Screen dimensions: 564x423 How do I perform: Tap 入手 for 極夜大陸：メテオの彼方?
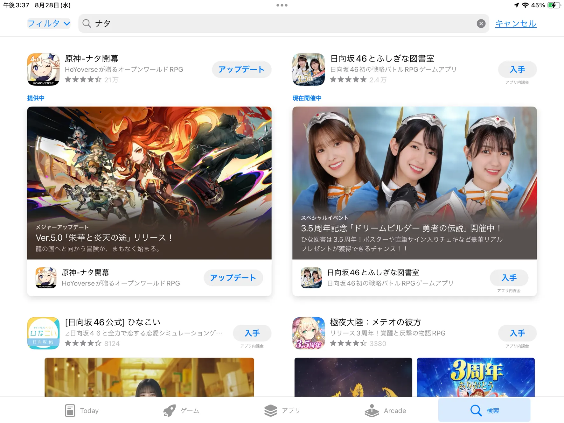point(517,333)
